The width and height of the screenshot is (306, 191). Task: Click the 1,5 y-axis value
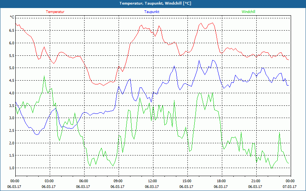point(12,155)
